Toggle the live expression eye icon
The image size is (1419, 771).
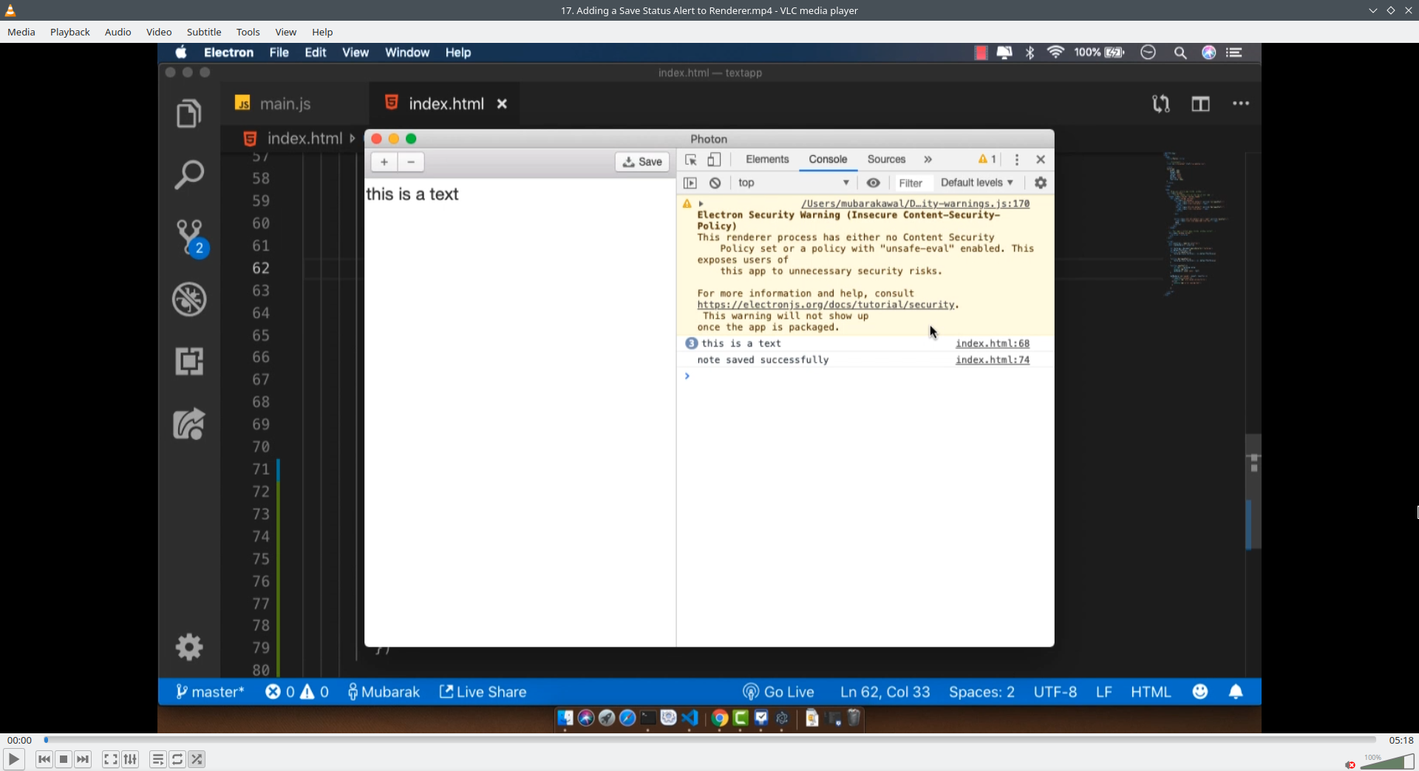click(x=873, y=183)
